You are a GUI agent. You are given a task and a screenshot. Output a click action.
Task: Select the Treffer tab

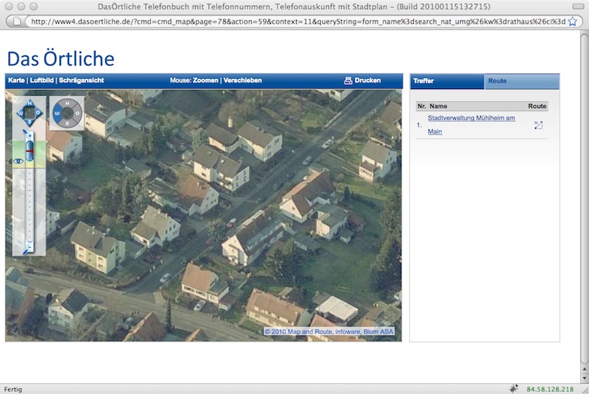click(423, 80)
